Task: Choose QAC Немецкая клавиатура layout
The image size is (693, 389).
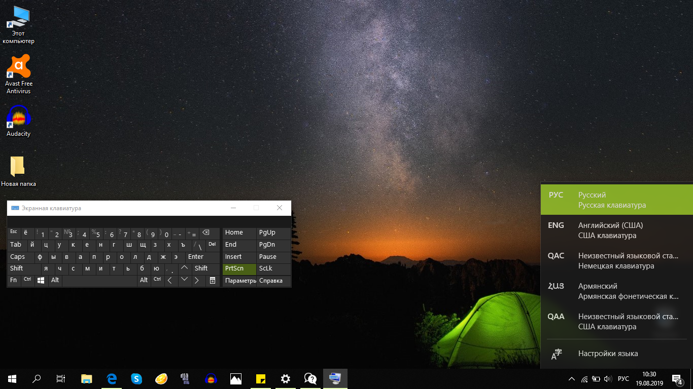Action: [x=617, y=261]
